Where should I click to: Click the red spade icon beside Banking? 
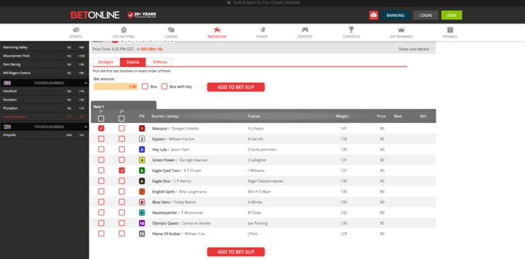(374, 16)
